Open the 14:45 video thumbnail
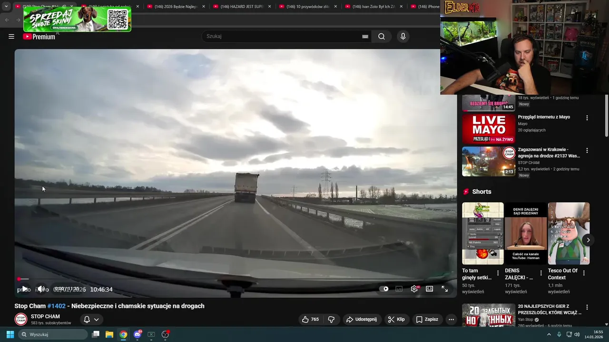 489,103
